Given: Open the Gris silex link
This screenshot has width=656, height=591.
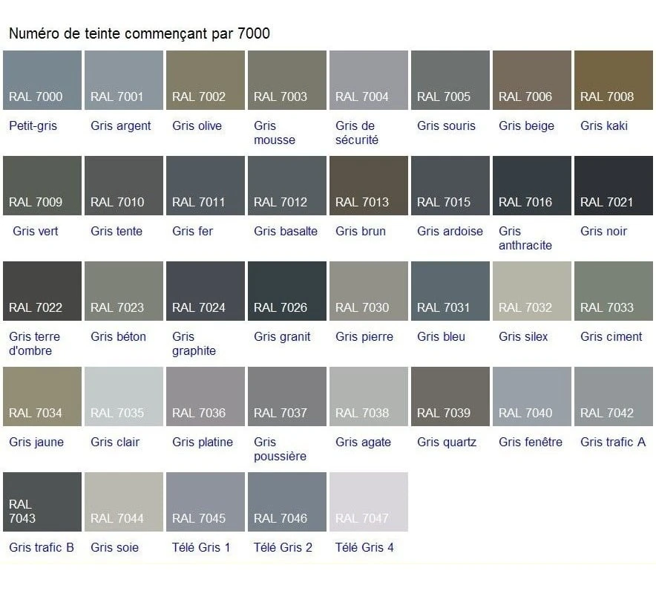Looking at the screenshot, I should [x=523, y=336].
